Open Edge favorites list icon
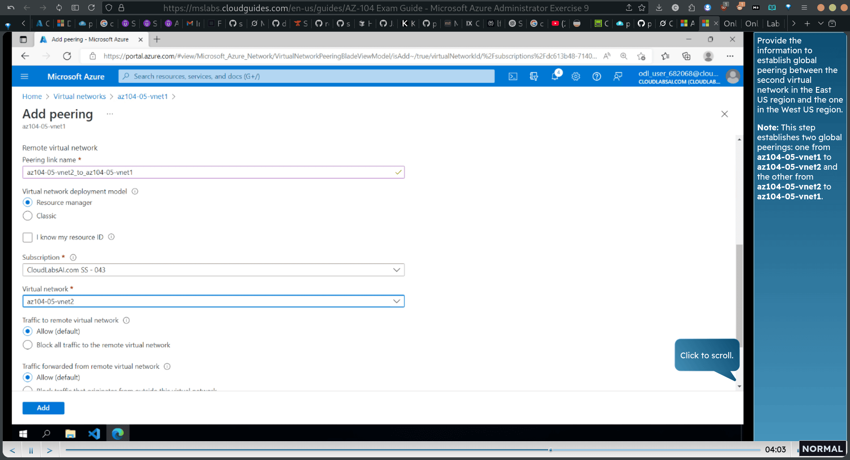This screenshot has height=460, width=850. (x=665, y=56)
